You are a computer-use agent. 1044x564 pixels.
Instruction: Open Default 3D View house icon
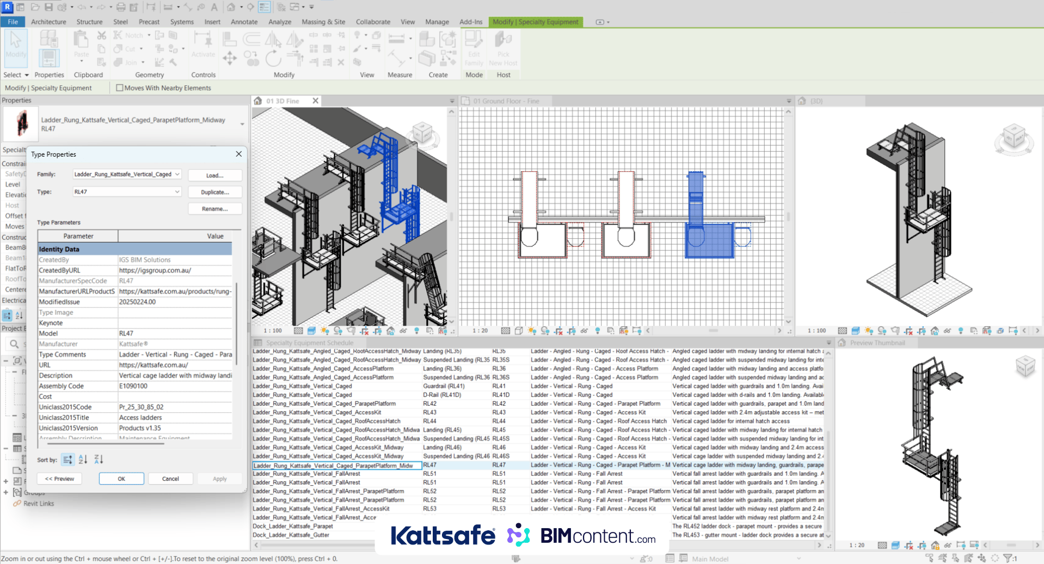click(231, 7)
